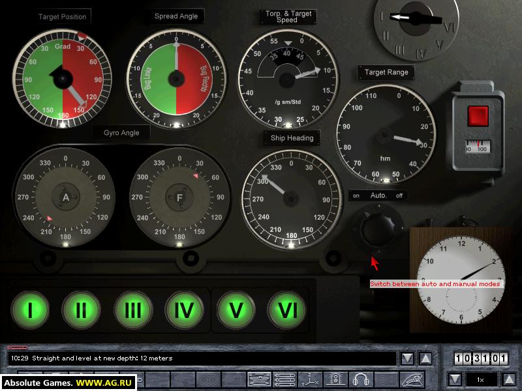This screenshot has width=522, height=391.
Task: Click the stopwatch clock face
Action: [459, 278]
